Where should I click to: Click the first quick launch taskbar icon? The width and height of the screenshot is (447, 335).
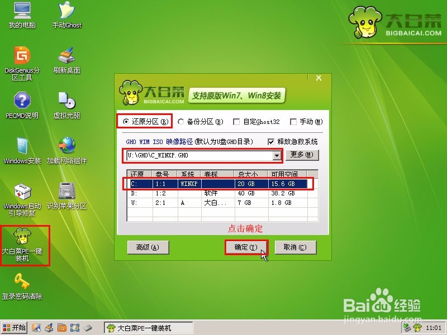[x=36, y=328]
